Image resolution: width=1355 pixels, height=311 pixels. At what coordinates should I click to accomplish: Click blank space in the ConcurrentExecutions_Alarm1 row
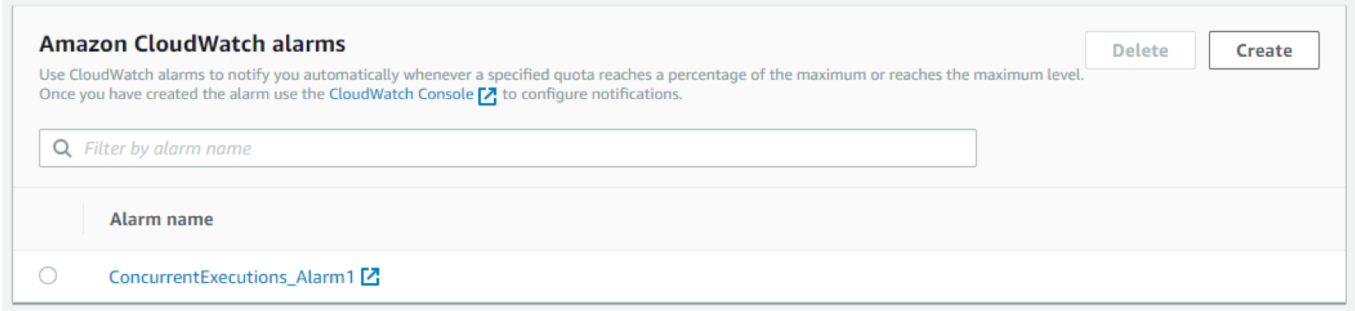click(825, 277)
